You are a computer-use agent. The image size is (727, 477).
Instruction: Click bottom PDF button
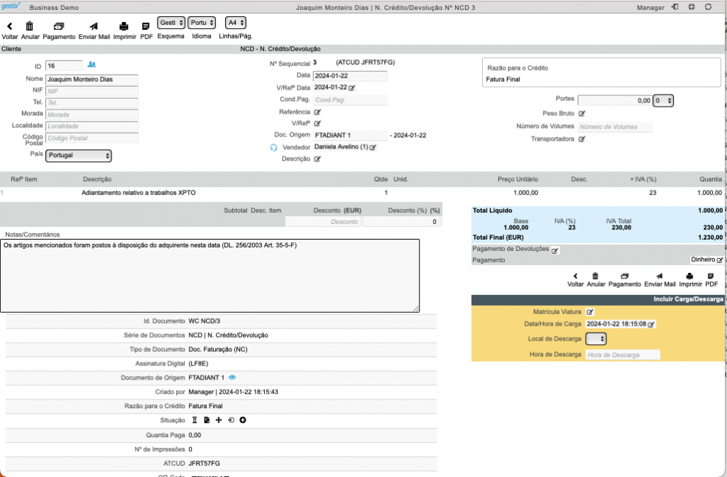(711, 280)
